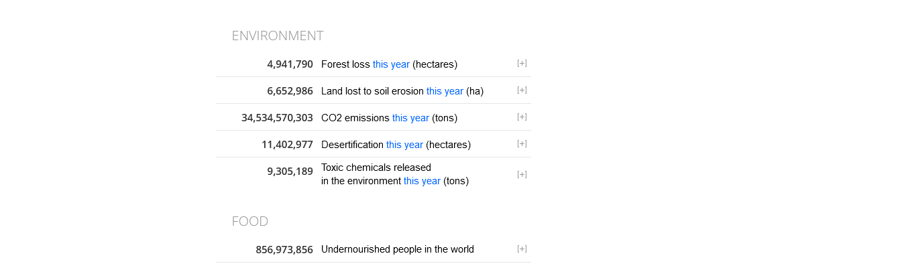The width and height of the screenshot is (904, 268).
Task: Expand the Undernourished people [+] details
Action: click(x=522, y=249)
